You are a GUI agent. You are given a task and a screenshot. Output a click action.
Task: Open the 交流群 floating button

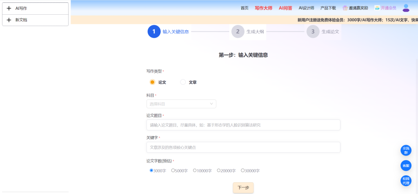(x=406, y=150)
